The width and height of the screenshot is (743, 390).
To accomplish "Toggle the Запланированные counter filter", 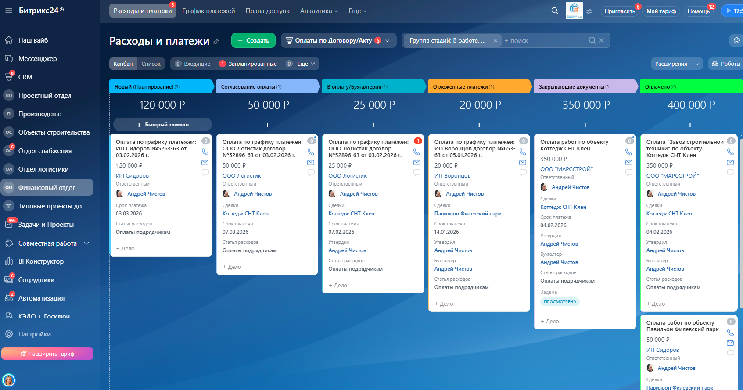I will tap(248, 64).
